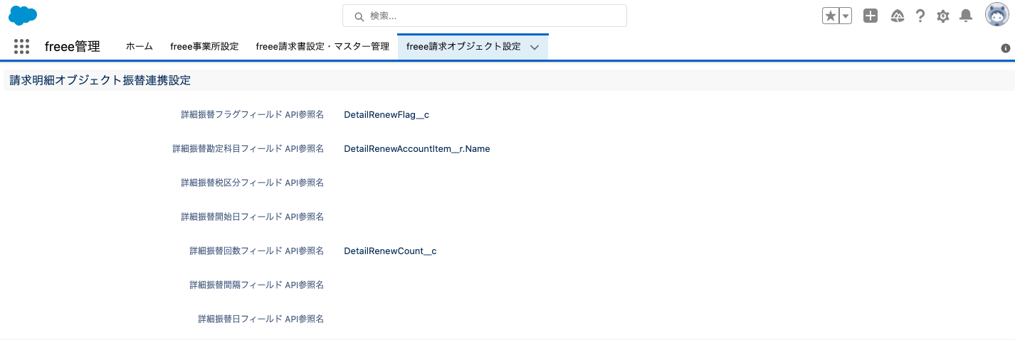
Task: Click the 詳細振替間隔フィールド API参照名 label
Action: click(x=257, y=285)
